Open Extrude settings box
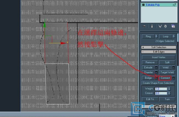The width and height of the screenshot is (179, 117). [x=156, y=67]
